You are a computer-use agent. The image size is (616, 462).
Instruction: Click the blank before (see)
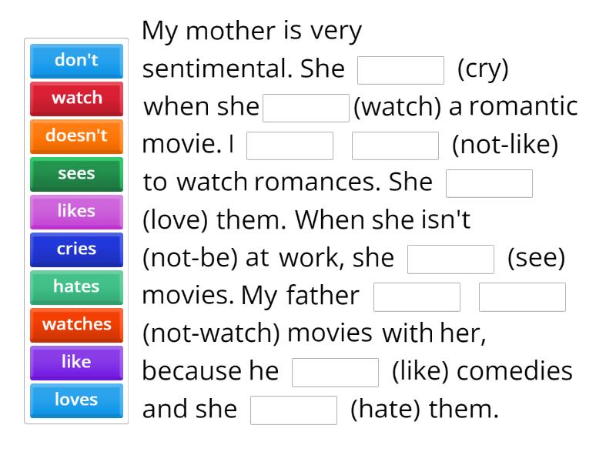[x=450, y=259]
